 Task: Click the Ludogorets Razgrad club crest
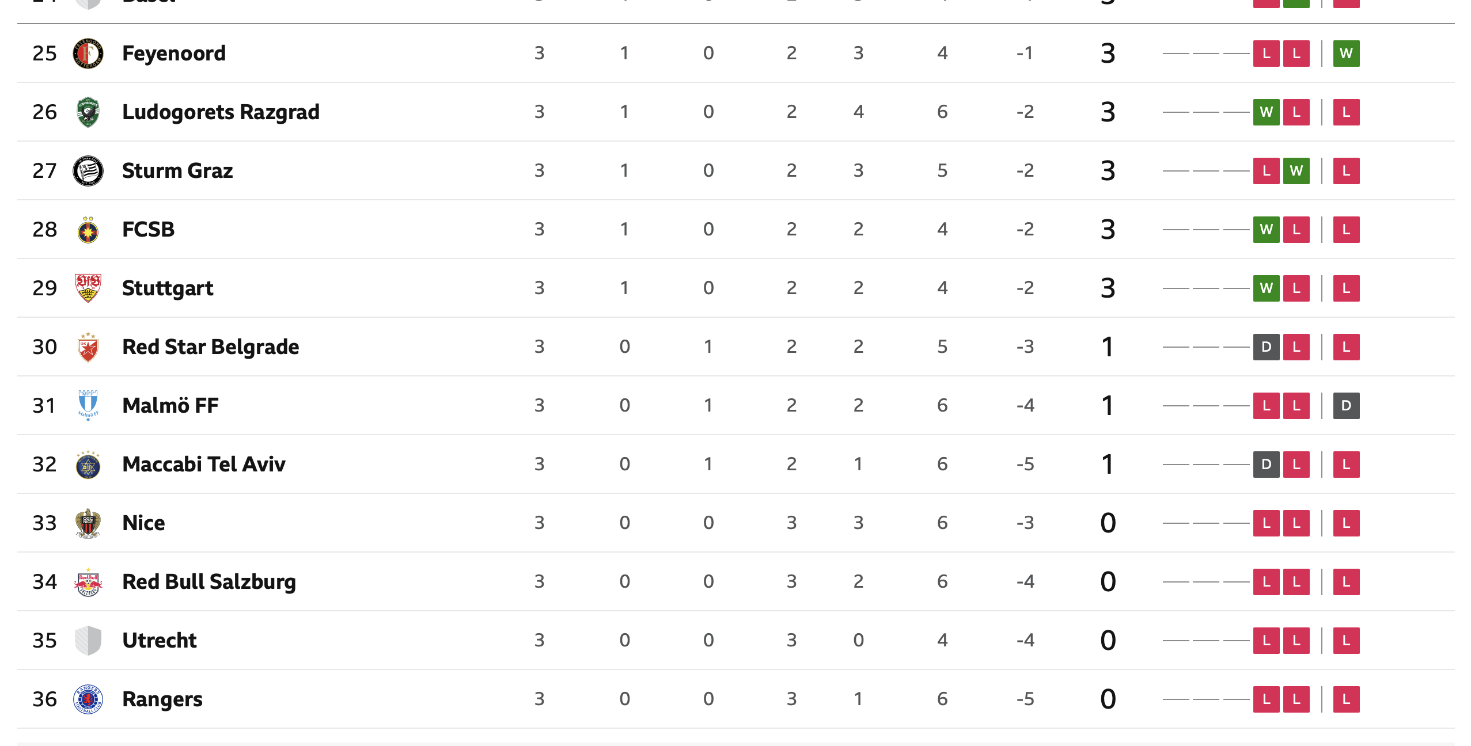[x=88, y=112]
